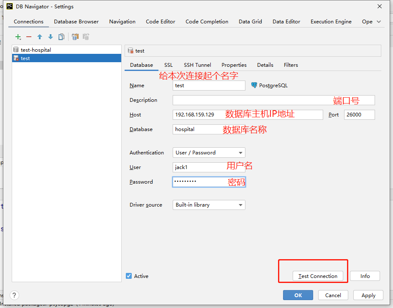Click the Port input field
The image size is (393, 308).
(360, 115)
